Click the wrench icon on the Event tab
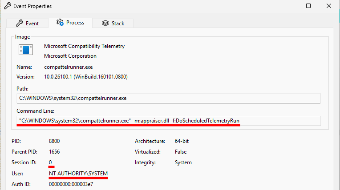This screenshot has height=190, width=340. tap(20, 23)
